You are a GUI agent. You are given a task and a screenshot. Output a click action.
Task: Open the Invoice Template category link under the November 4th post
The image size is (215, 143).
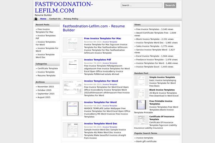pos(110,127)
